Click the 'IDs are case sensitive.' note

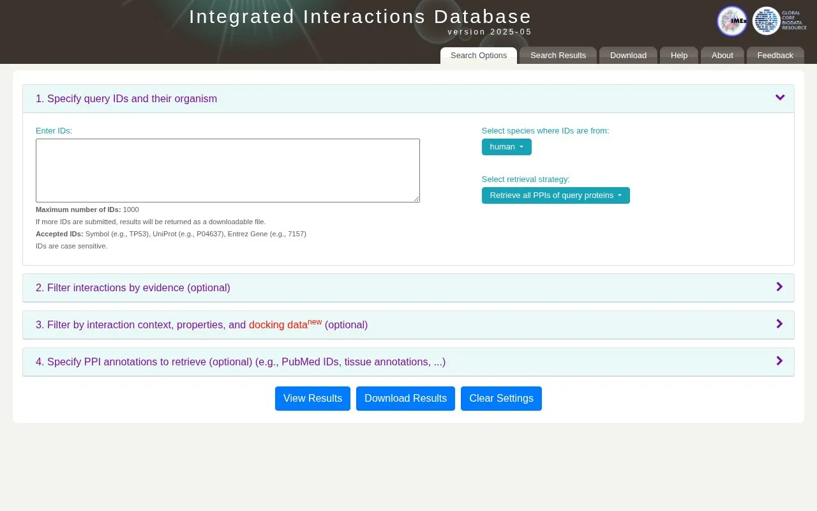pyautogui.click(x=71, y=246)
